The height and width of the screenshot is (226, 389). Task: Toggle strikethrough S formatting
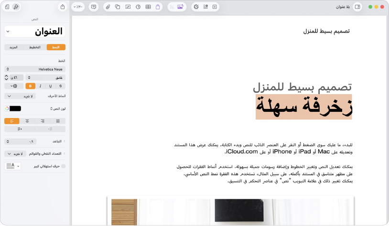click(x=61, y=86)
